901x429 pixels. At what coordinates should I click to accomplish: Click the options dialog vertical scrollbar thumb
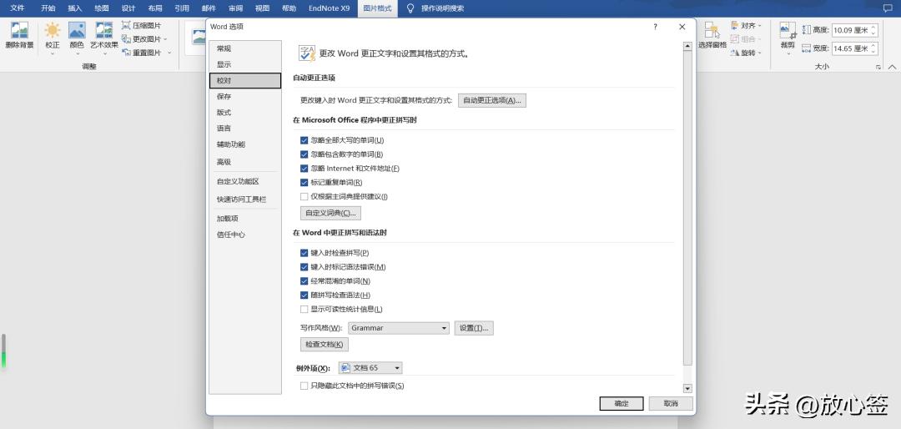point(687,207)
